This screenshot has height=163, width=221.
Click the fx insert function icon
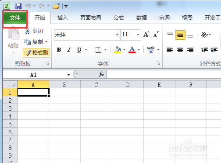101,74
